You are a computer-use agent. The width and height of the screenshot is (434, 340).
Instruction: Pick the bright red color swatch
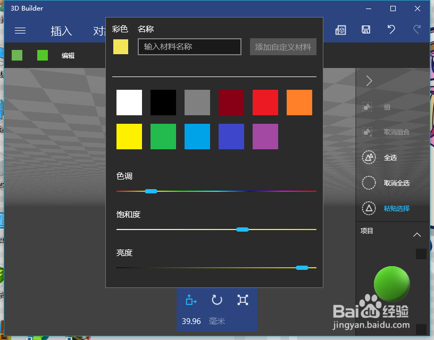265,103
